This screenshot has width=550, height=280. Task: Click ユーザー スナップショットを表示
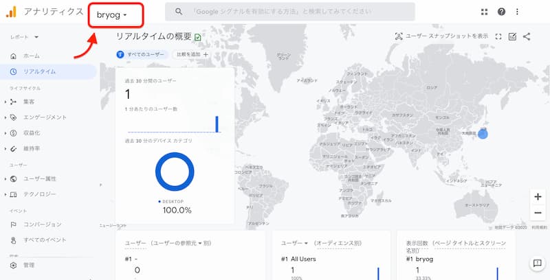coord(446,36)
